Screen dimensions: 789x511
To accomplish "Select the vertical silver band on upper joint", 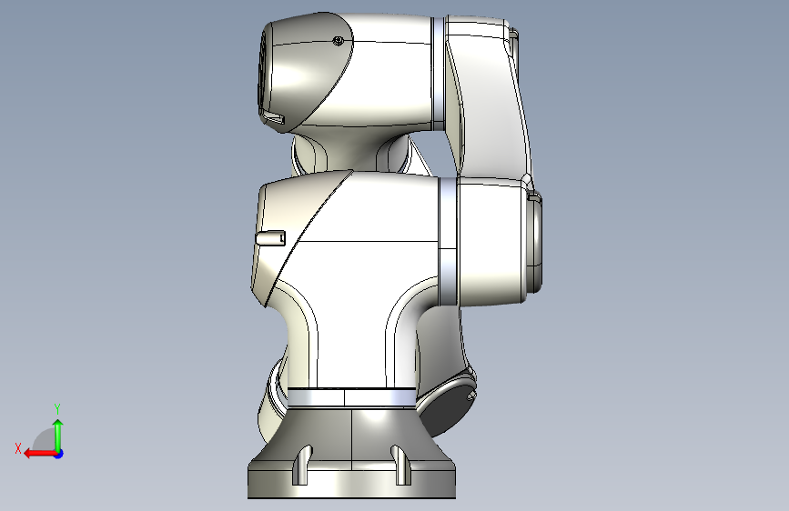I will click(439, 75).
